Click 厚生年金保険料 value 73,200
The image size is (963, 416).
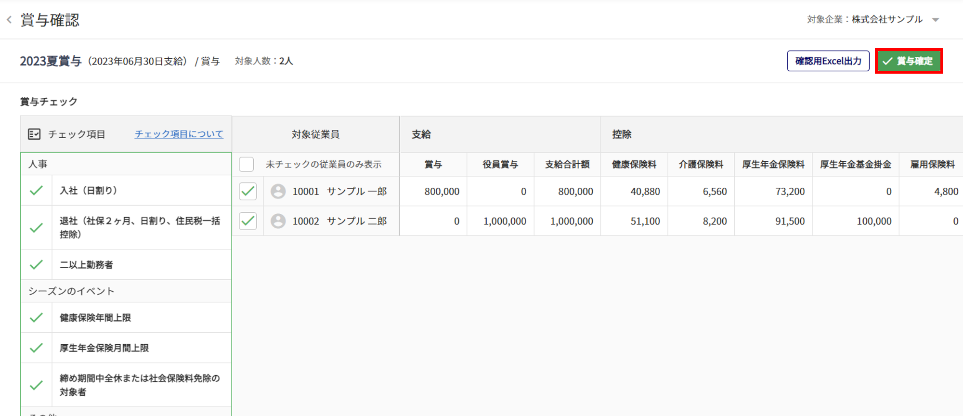coord(790,192)
